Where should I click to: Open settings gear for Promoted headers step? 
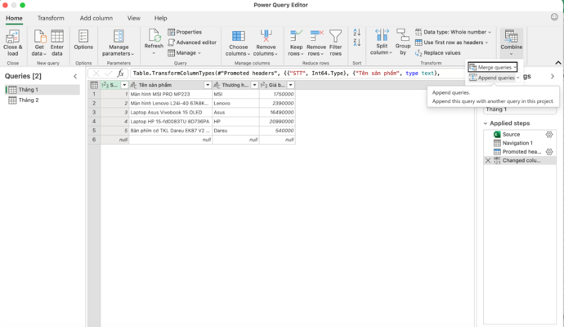tap(549, 152)
